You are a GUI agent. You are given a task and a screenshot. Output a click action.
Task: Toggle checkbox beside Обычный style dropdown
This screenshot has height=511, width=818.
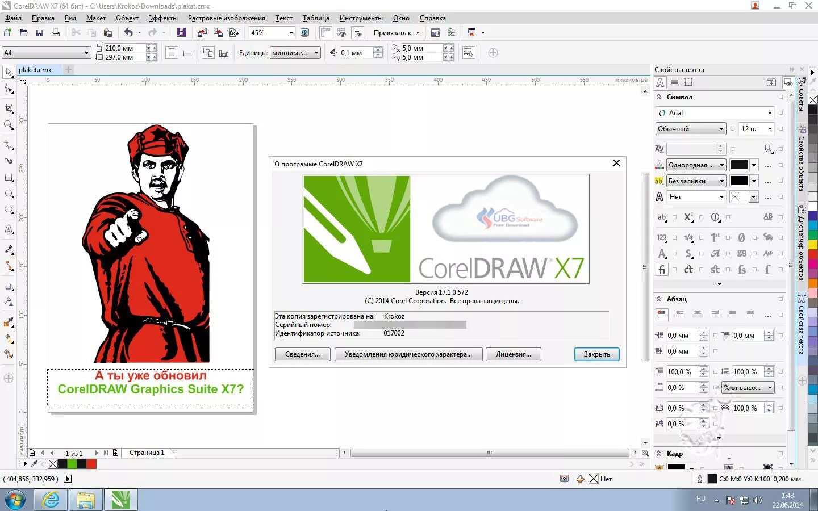(x=732, y=129)
